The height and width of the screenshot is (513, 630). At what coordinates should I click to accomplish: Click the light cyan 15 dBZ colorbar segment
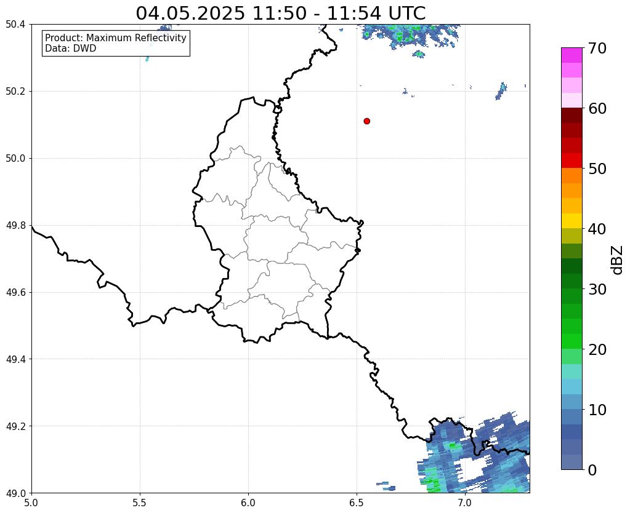tap(571, 372)
